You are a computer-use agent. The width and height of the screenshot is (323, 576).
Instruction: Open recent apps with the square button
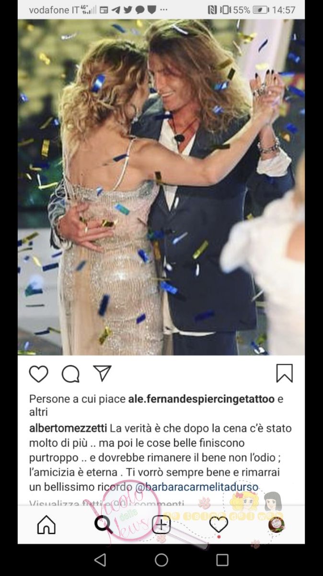(222, 560)
